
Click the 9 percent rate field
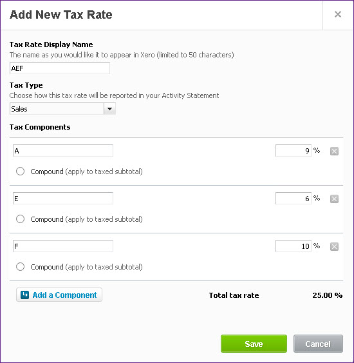(293, 151)
